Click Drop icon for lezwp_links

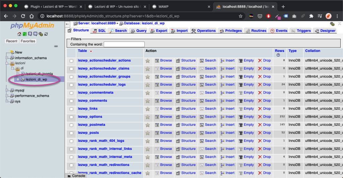pyautogui.click(x=260, y=109)
